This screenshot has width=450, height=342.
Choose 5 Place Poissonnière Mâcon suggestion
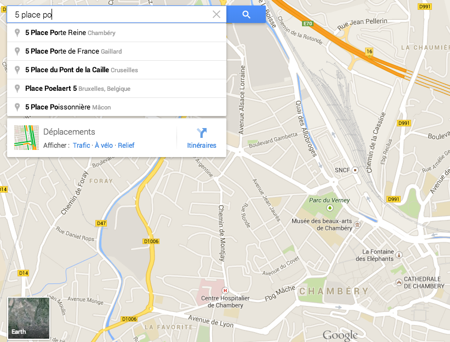[117, 107]
